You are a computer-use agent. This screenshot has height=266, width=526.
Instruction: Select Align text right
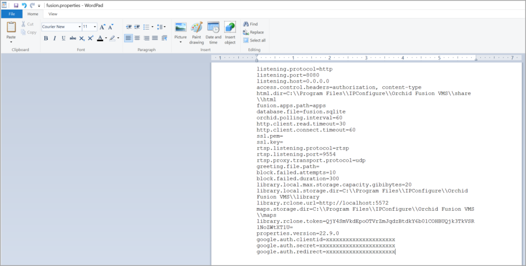(146, 38)
